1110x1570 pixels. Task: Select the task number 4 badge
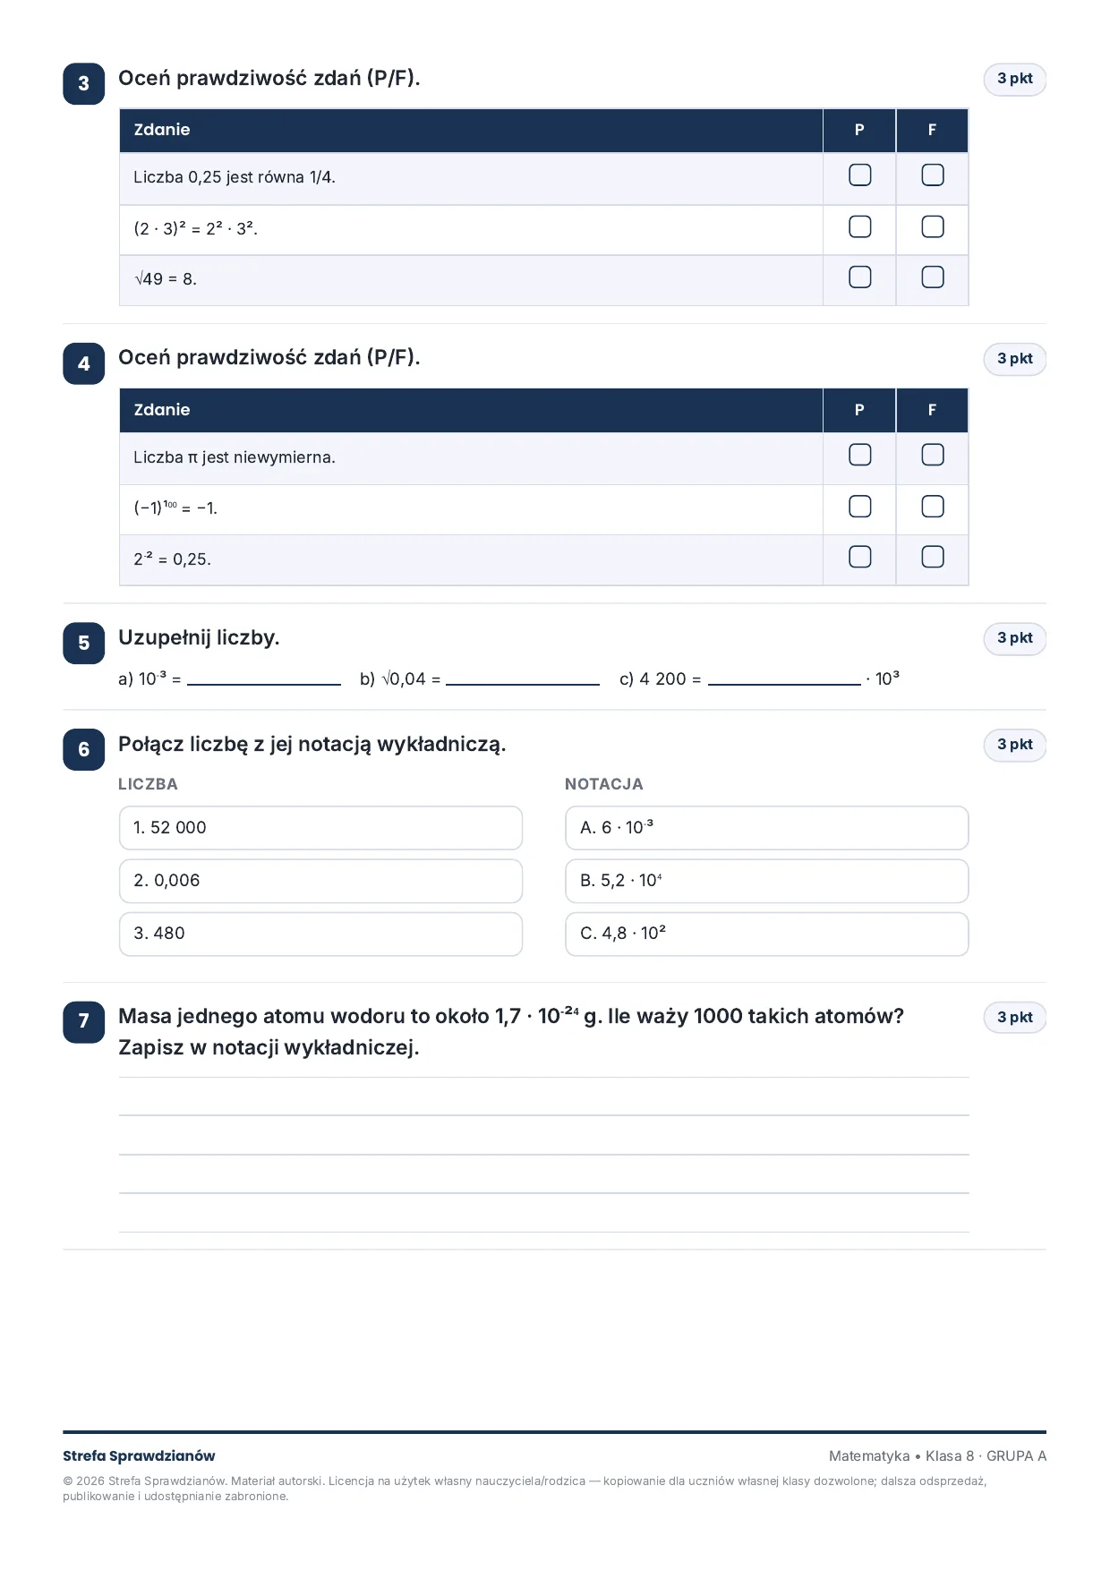click(x=84, y=363)
